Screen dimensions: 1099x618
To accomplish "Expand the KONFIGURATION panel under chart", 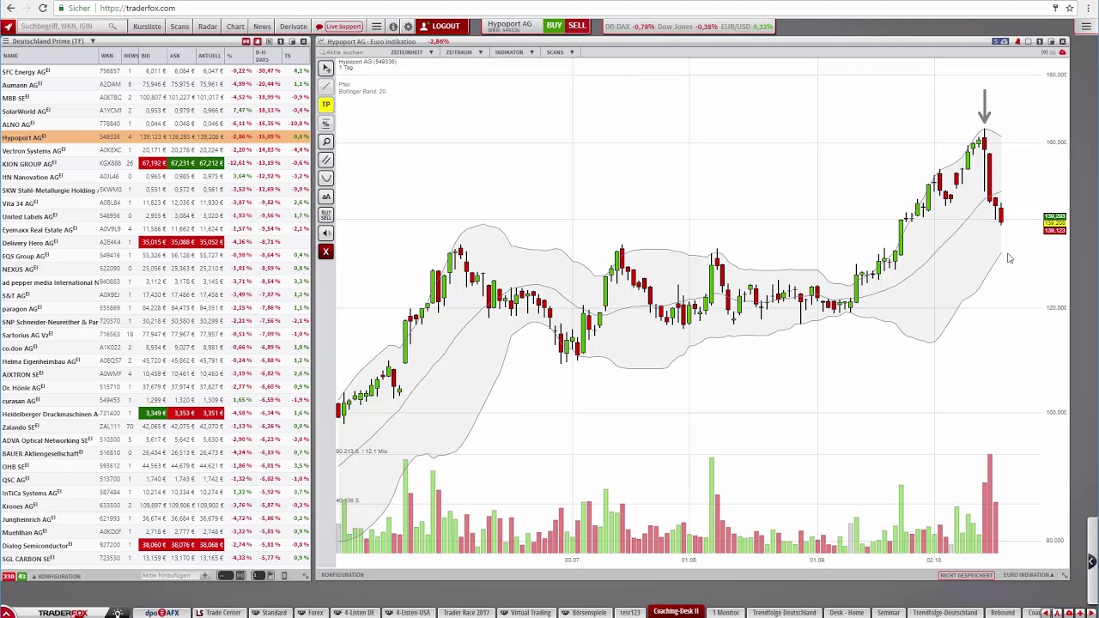I will [343, 575].
